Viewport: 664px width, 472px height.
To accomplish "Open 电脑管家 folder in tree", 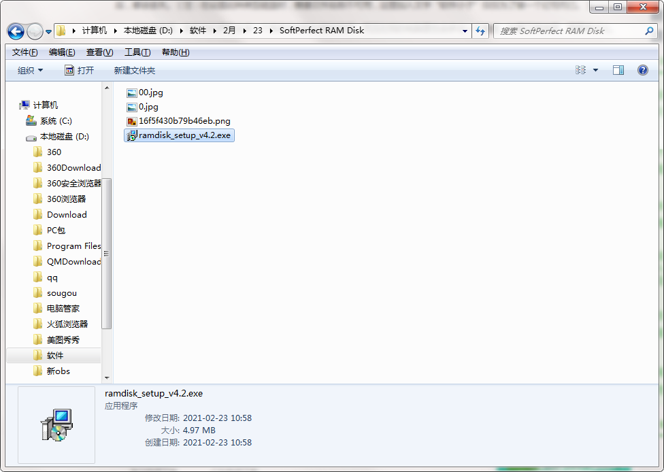I will click(56, 309).
